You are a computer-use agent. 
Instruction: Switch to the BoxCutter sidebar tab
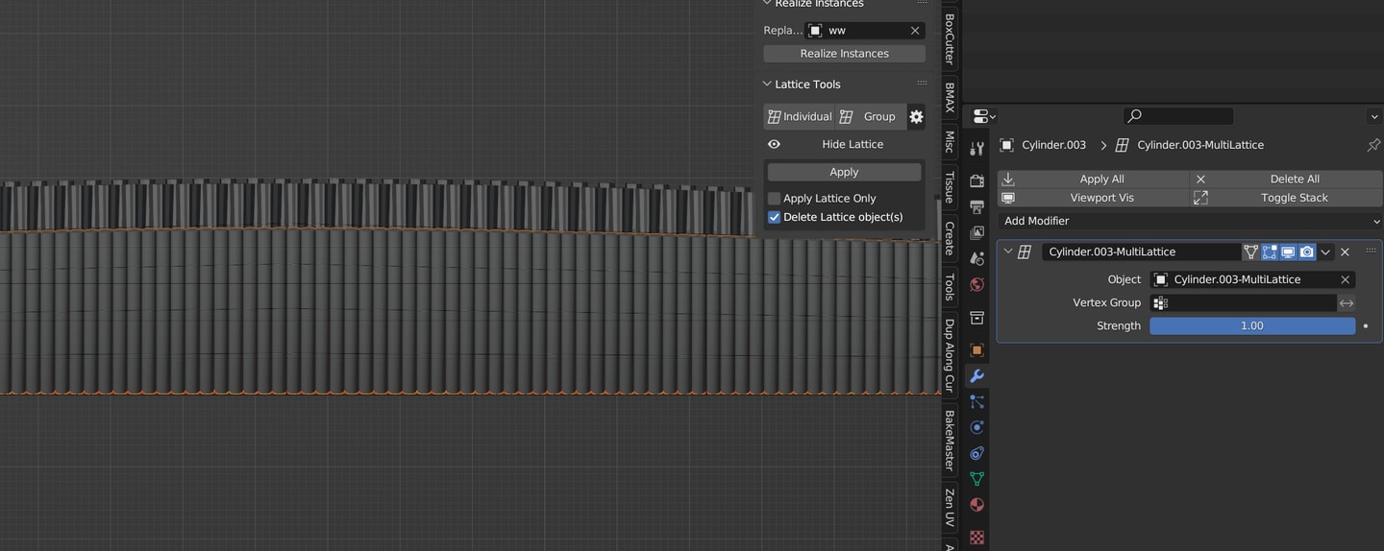pyautogui.click(x=950, y=38)
